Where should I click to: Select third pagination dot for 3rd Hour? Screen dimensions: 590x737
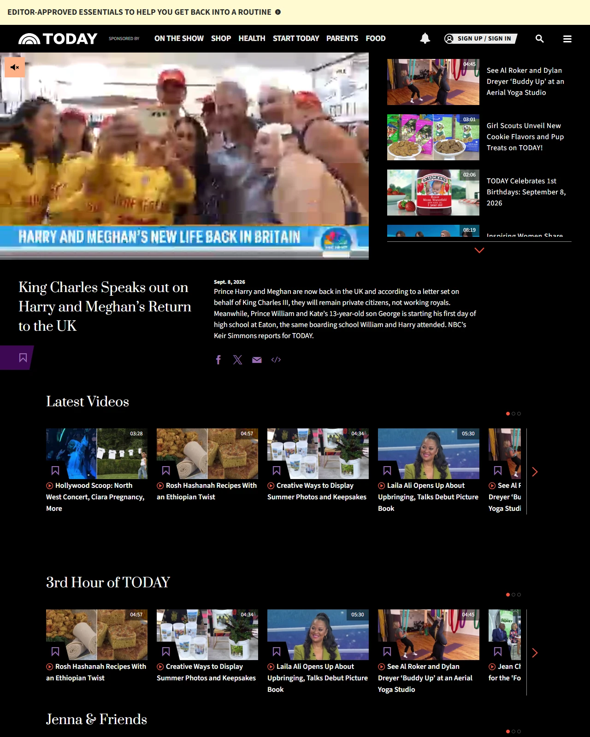519,595
